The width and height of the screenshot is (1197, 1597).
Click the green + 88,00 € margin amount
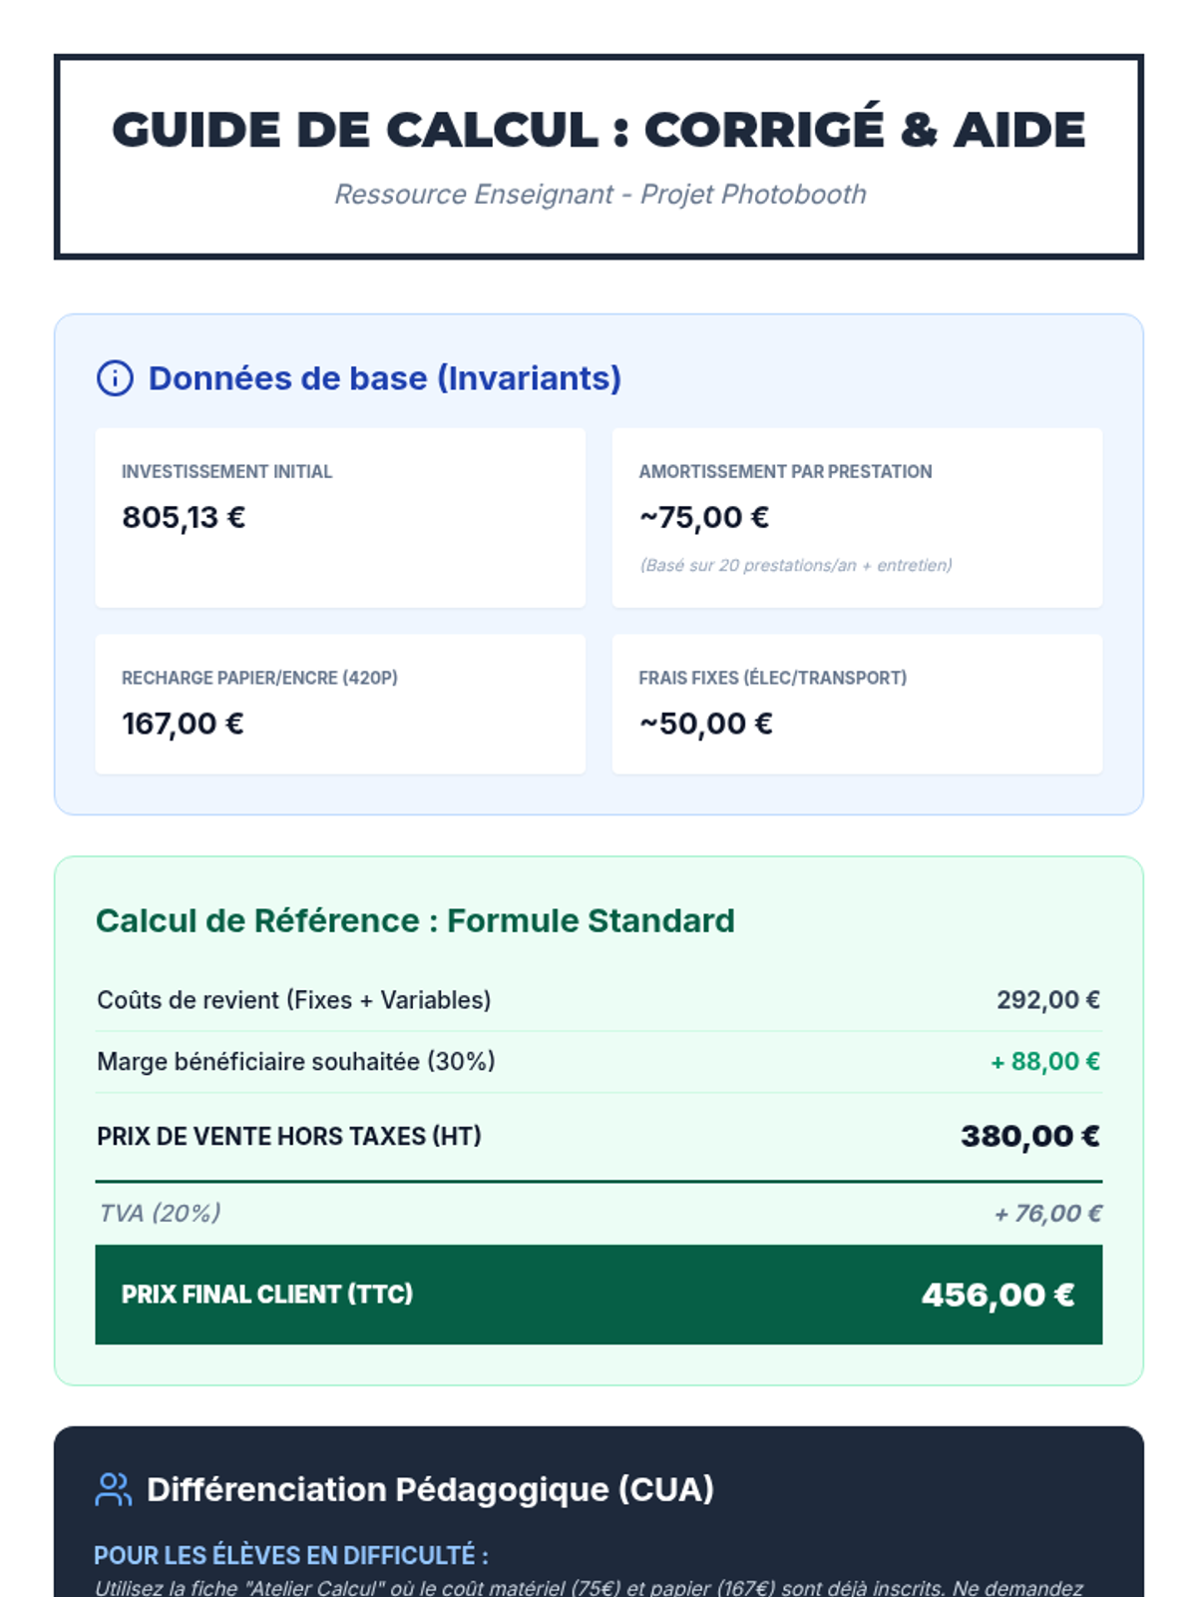tap(1044, 1061)
